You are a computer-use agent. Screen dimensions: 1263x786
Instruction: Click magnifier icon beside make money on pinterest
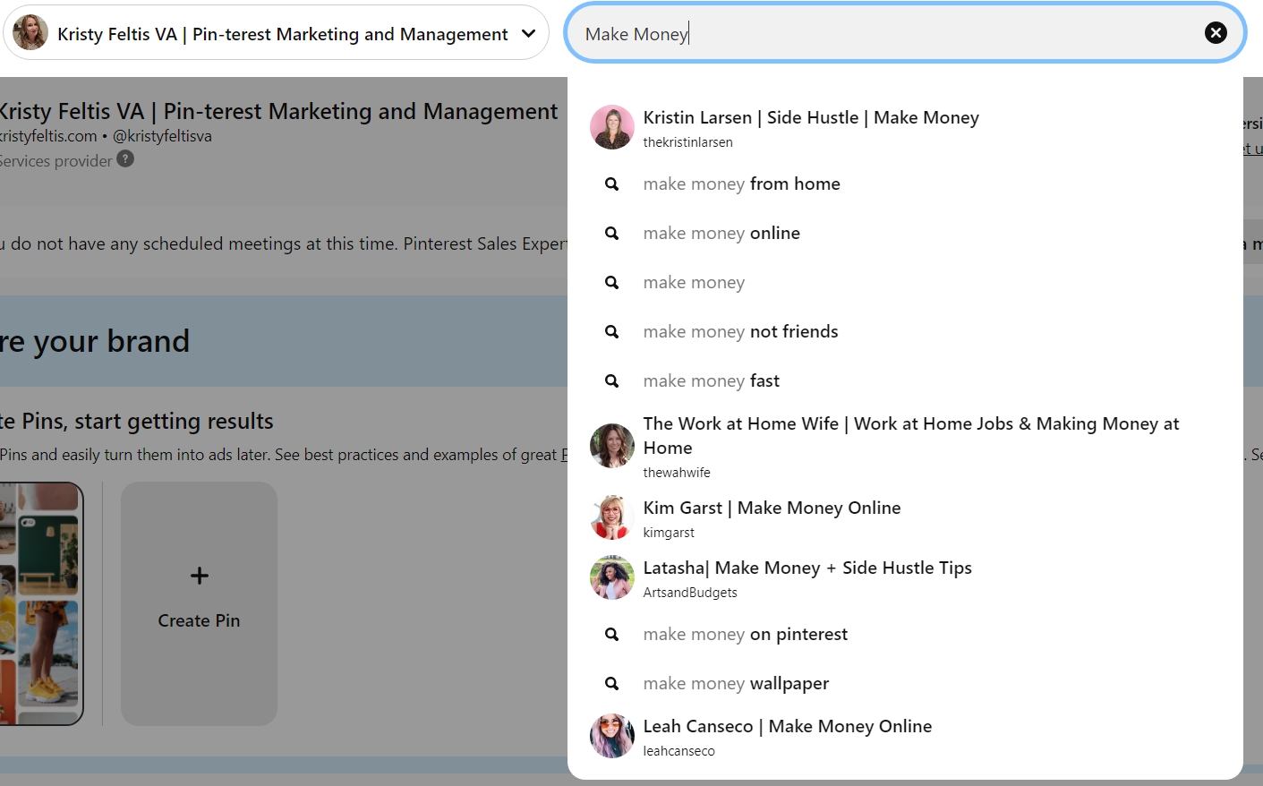pos(612,634)
